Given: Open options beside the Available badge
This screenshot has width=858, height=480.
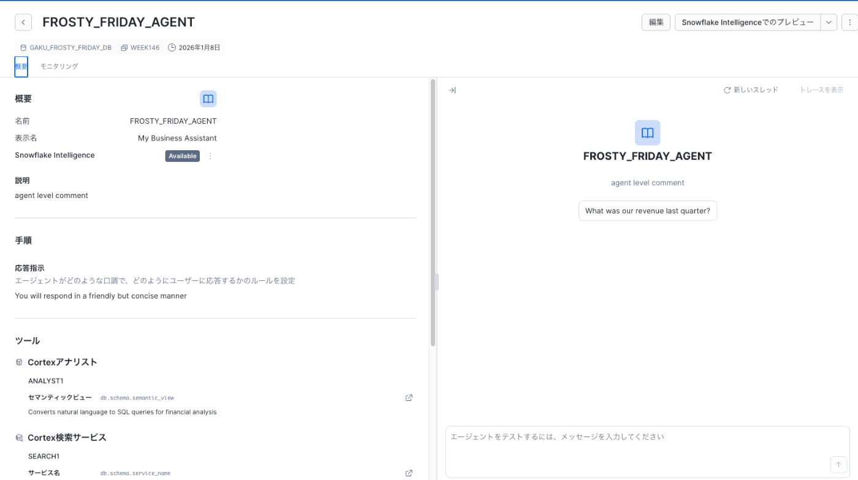Looking at the screenshot, I should tap(210, 156).
